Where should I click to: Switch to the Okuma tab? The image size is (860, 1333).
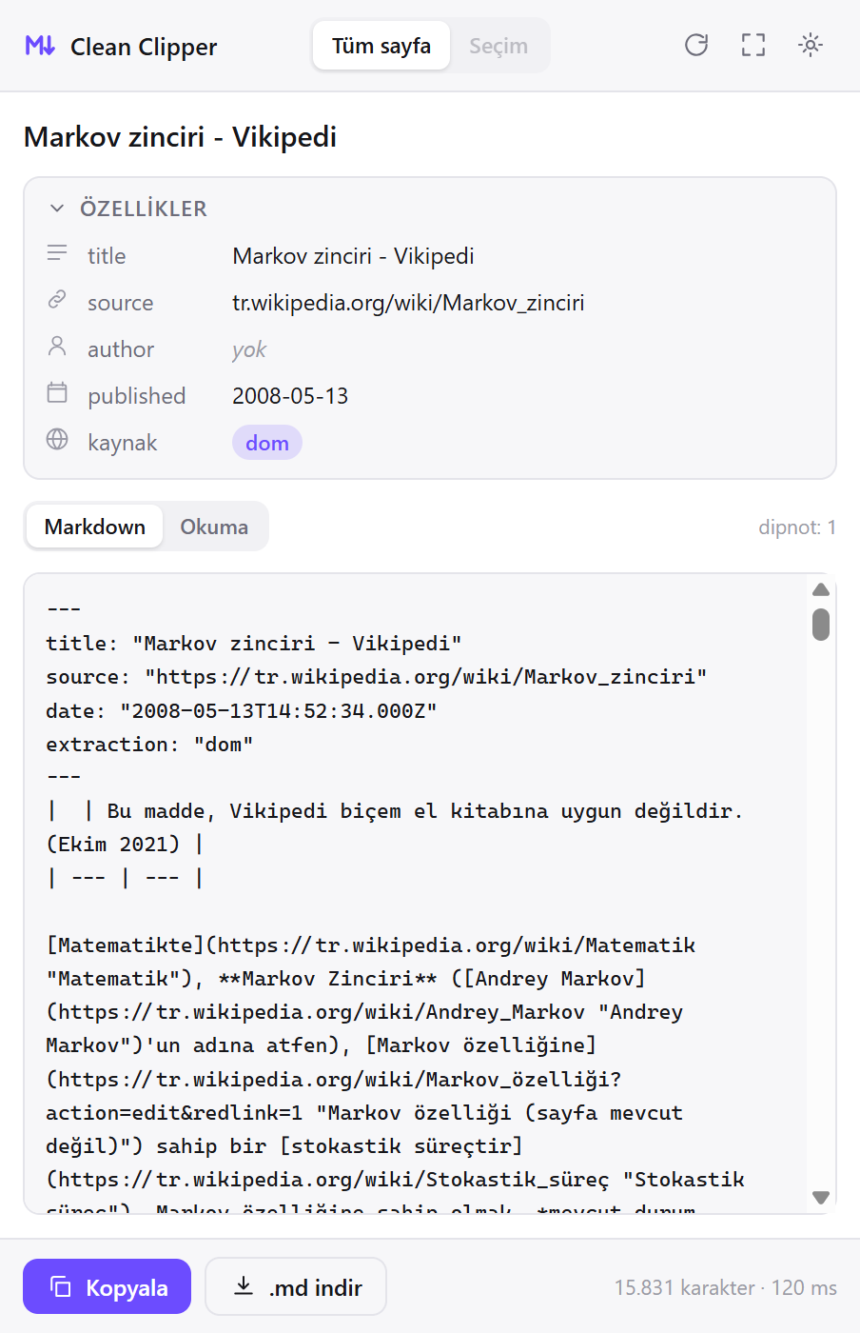pos(214,527)
